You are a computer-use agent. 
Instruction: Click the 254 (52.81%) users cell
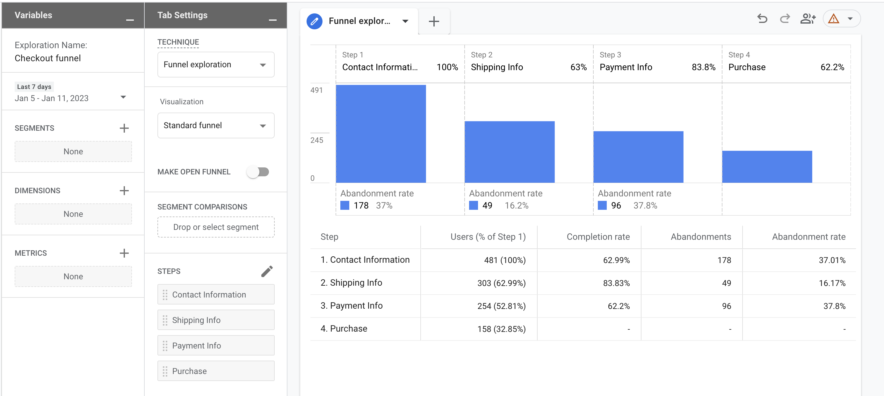pyautogui.click(x=501, y=306)
